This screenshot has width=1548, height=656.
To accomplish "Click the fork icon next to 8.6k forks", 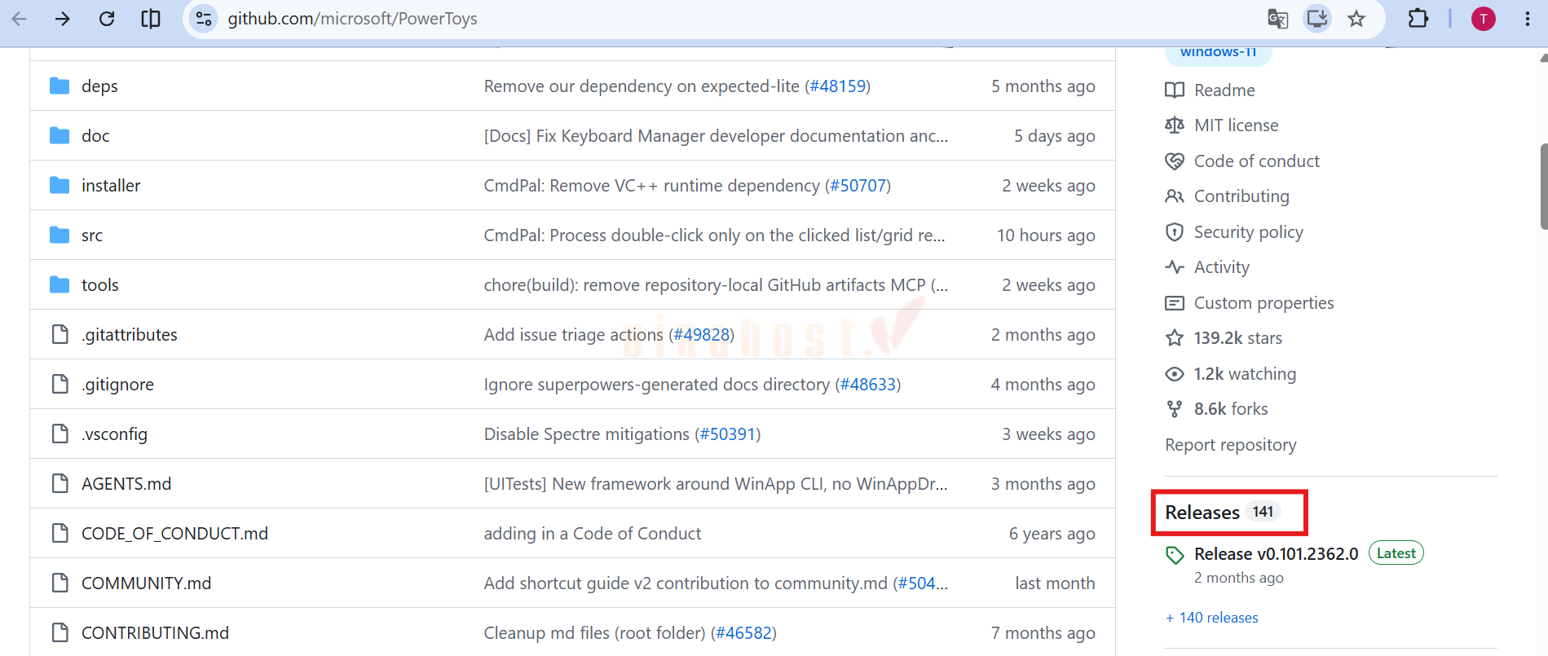I will (x=1175, y=409).
